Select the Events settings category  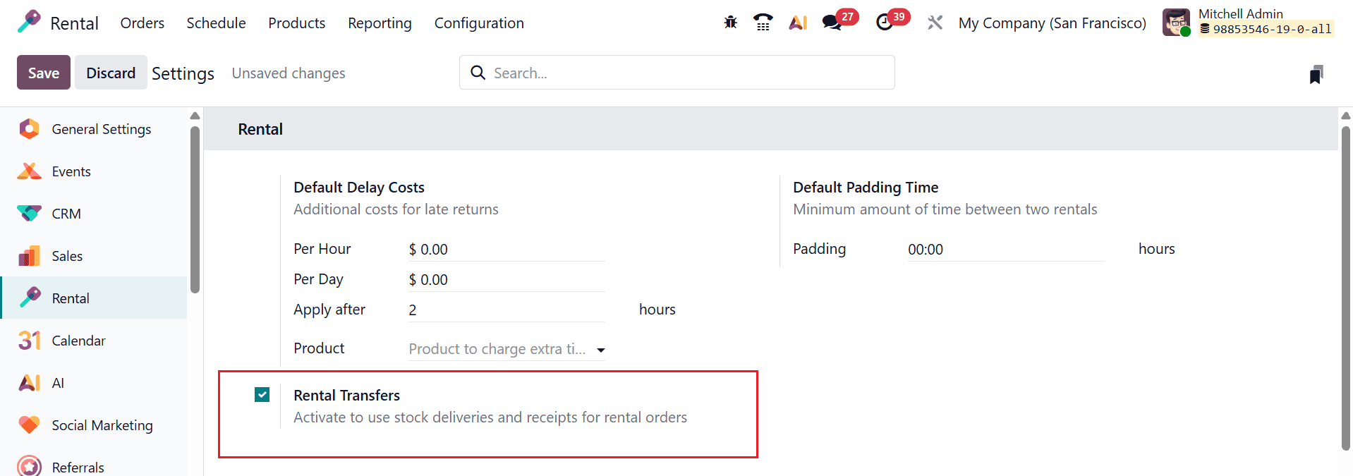coord(71,171)
